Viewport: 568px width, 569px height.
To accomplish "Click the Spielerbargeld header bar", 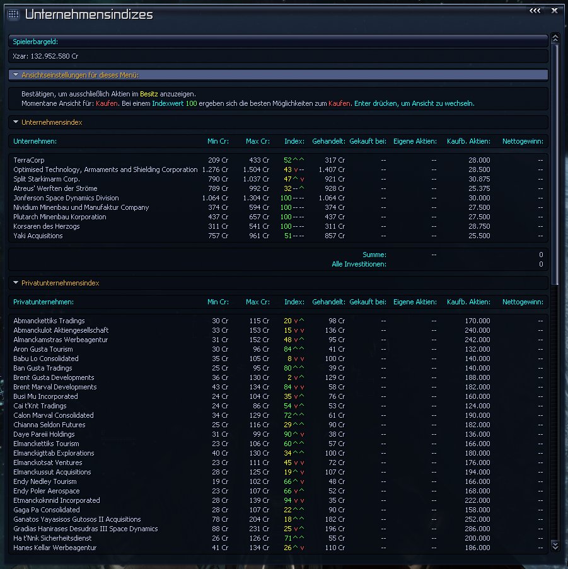I will [277, 42].
